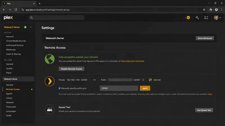Open Agents settings

tap(9, 94)
